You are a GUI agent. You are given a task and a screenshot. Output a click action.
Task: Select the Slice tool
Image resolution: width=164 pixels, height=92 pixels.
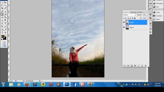tap(5, 8)
